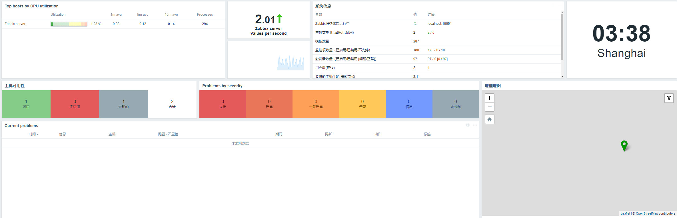Viewport: 677px width, 218px height.
Task: Click the 更新 column header
Action: pos(328,134)
